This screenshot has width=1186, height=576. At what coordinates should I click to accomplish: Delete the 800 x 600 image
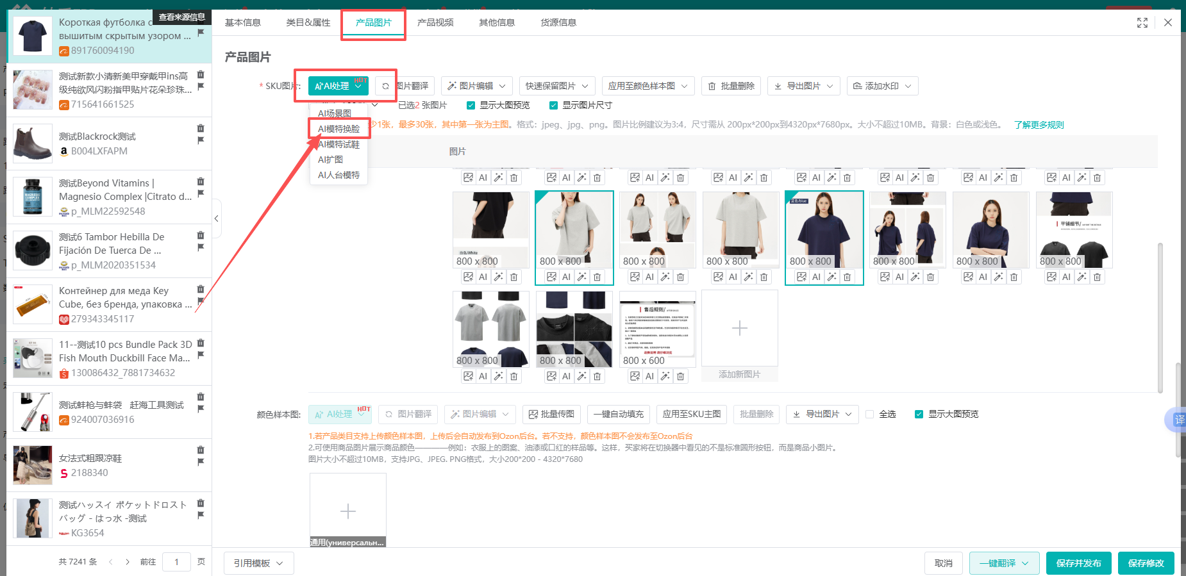680,377
